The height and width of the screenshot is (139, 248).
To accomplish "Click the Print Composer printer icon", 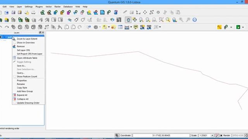I will (33, 12).
